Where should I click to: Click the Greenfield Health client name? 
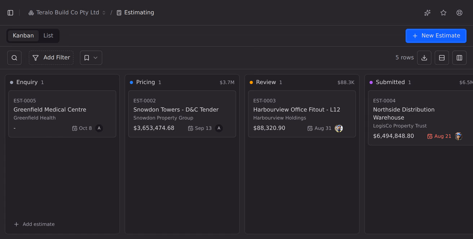pos(35,118)
